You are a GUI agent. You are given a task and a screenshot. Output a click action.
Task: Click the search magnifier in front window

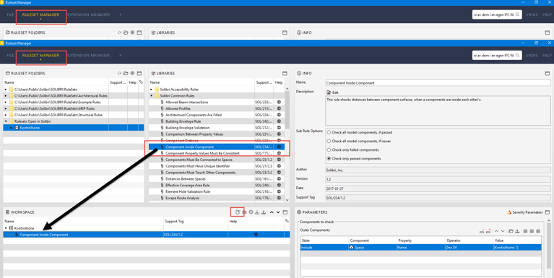tap(518, 55)
